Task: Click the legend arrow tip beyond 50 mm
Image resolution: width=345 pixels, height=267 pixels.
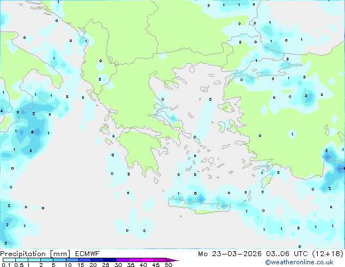Action: [x=172, y=260]
